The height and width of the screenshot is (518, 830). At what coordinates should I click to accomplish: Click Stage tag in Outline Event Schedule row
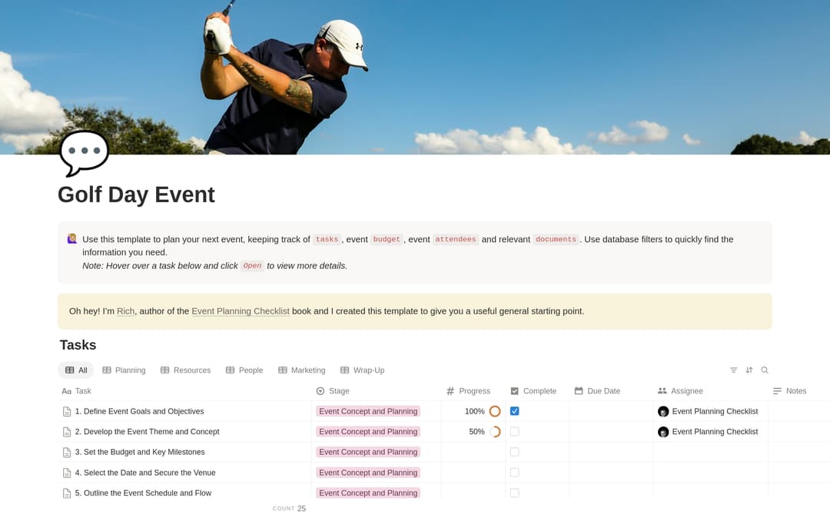click(x=368, y=493)
